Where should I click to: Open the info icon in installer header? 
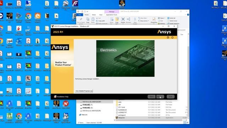[172, 37]
